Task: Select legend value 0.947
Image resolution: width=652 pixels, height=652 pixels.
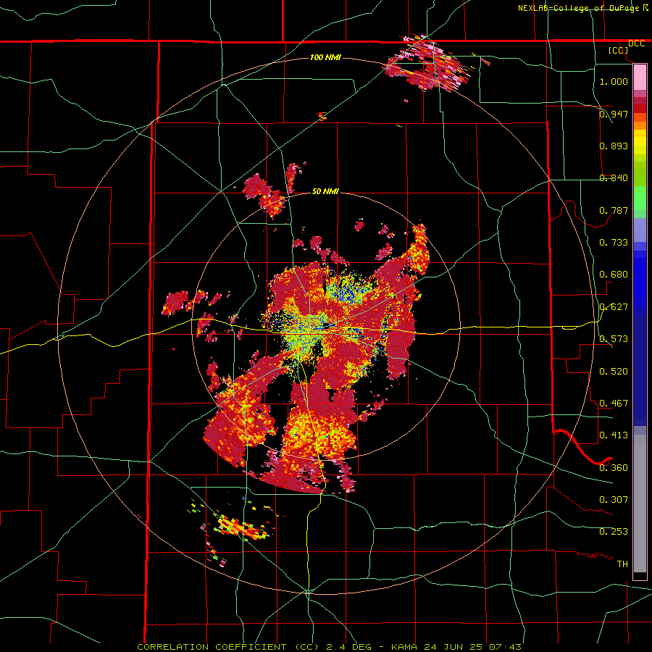Action: [614, 114]
